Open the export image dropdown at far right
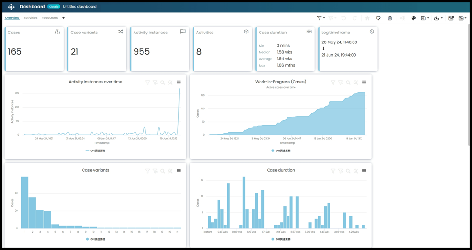 (463, 18)
